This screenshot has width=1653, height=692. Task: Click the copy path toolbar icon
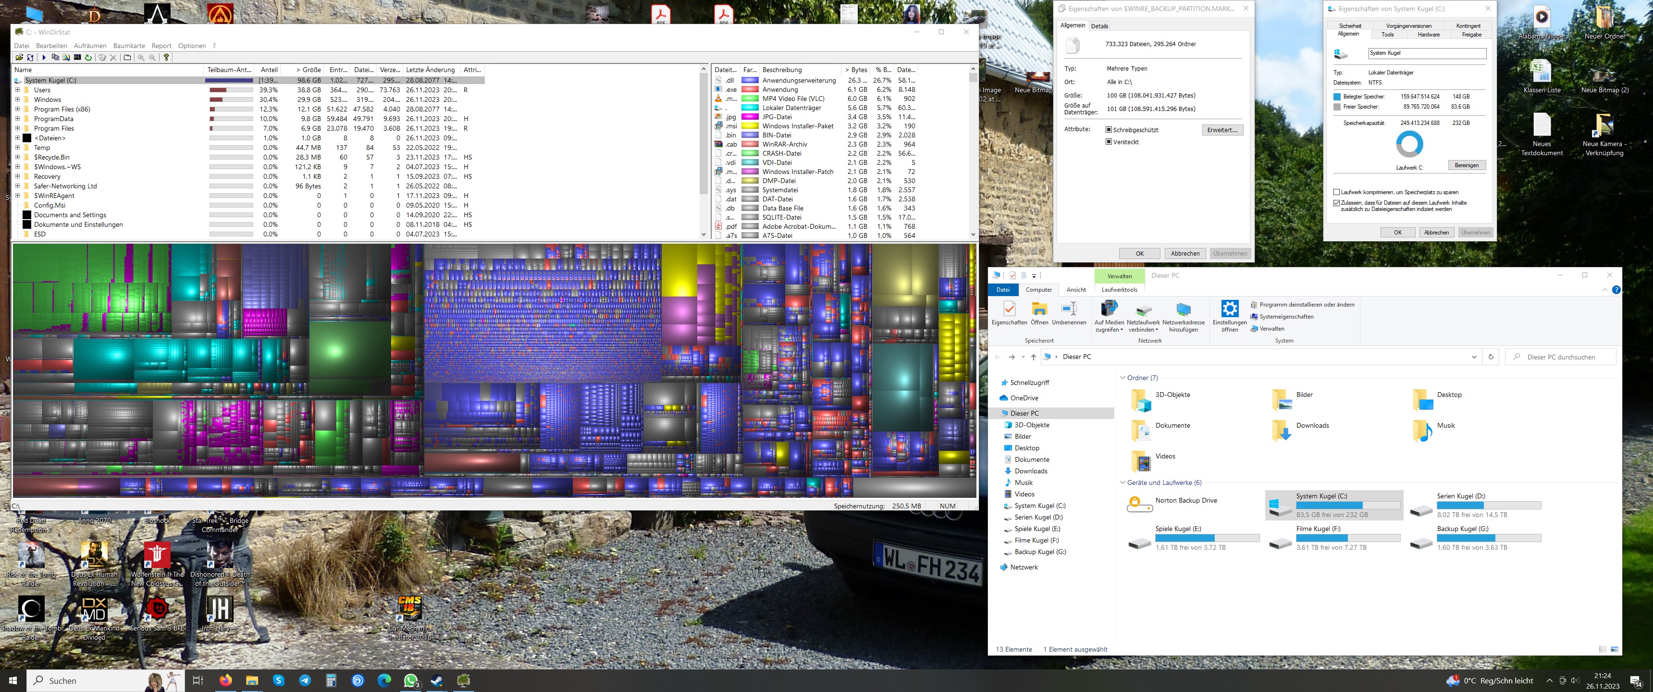[x=56, y=58]
